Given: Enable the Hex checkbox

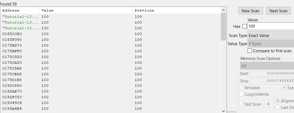Looking at the screenshot, I should tap(244, 26).
